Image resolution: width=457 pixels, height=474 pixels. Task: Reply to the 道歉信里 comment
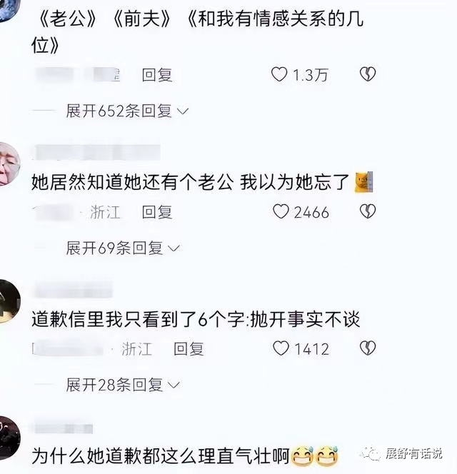[x=189, y=348]
